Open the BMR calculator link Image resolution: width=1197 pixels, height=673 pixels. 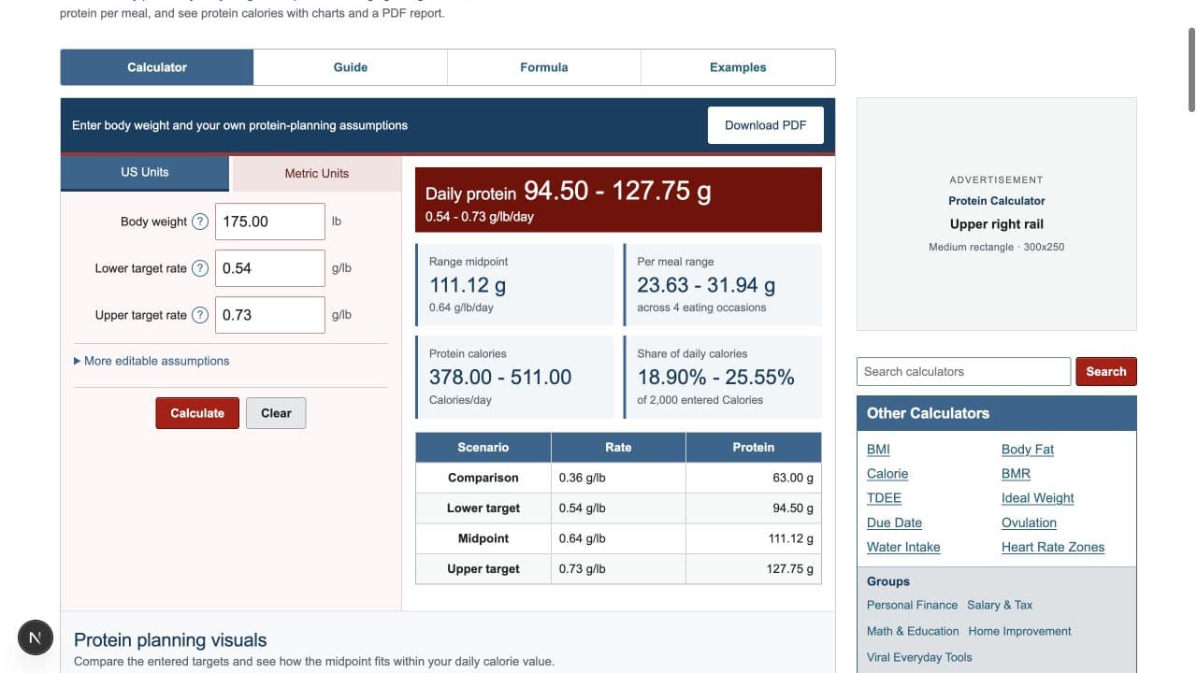pos(1016,474)
